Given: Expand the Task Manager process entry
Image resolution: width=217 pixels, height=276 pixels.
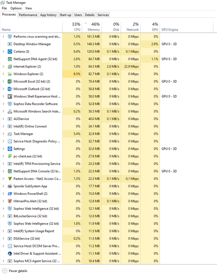Looking at the screenshot, I should point(3,134).
